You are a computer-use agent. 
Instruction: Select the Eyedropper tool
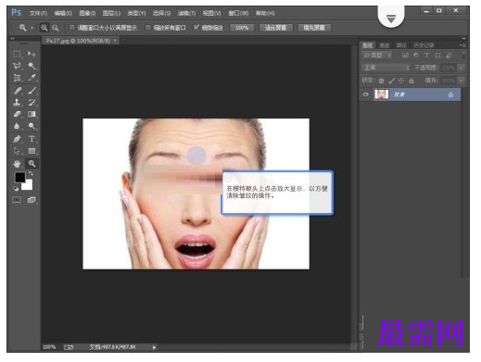tap(32, 78)
